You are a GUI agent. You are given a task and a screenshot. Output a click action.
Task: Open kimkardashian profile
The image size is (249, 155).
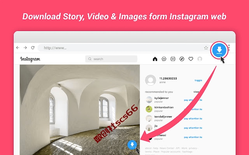[164, 107]
